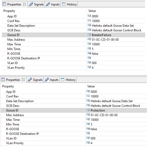Click the window icon on the top History tab
Image resolution: width=147 pixels, height=147 pixels.
click(64, 4)
